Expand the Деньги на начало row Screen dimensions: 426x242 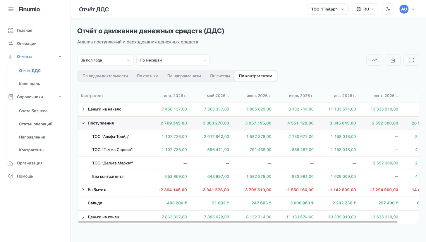83,109
